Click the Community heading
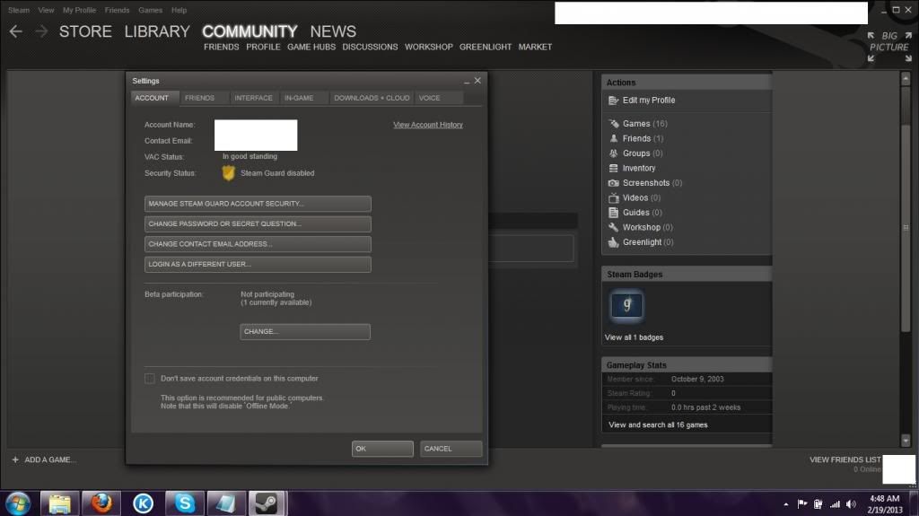 [249, 31]
